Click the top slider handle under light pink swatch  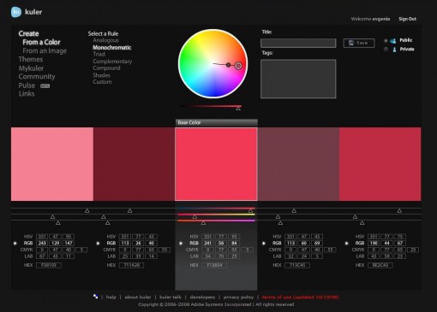87,210
